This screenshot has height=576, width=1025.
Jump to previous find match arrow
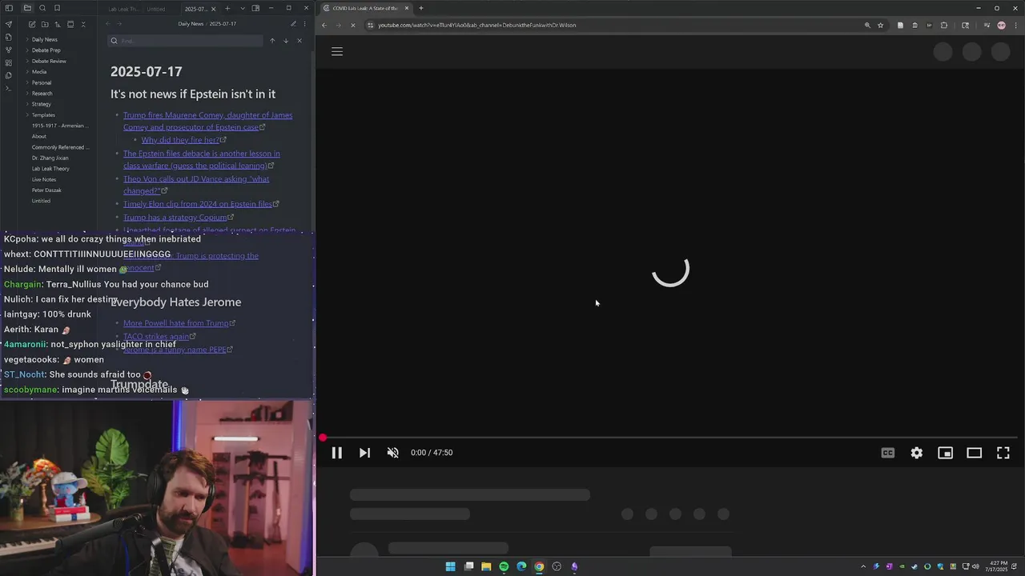click(272, 41)
